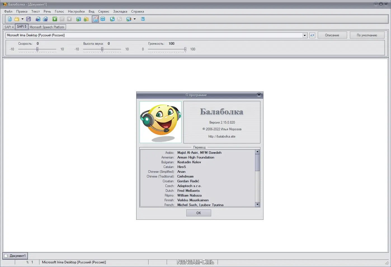391x267 pixels.
Task: Open the voice selection dropdown arrow
Action: tap(305, 35)
